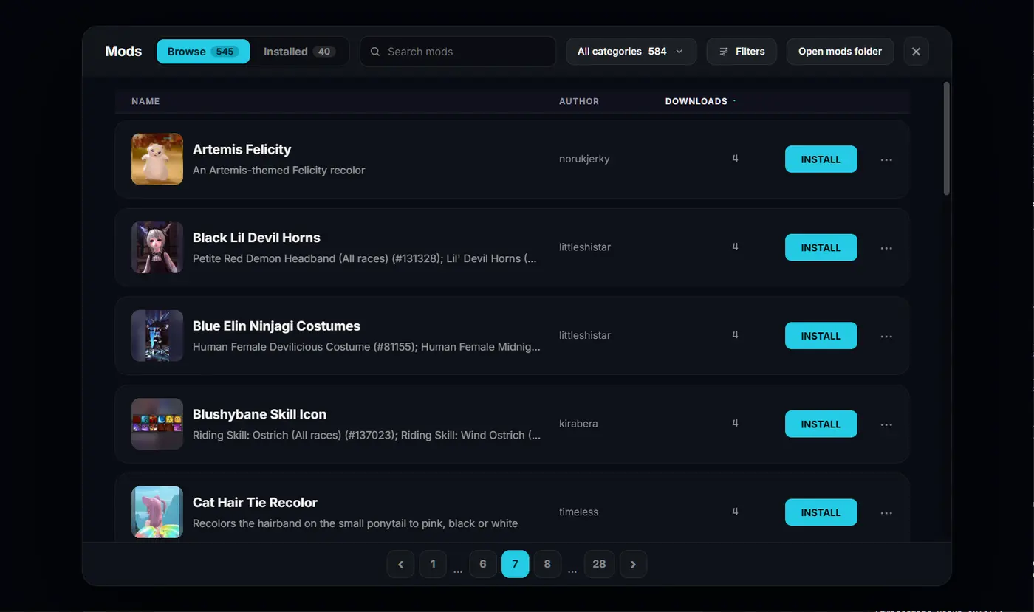
Task: Open more options for Black Lil Devil Horns
Action: click(x=886, y=248)
